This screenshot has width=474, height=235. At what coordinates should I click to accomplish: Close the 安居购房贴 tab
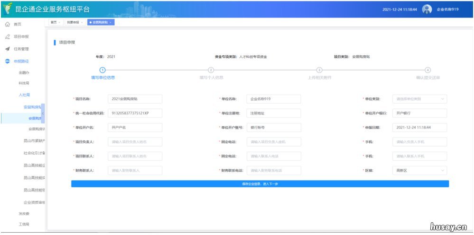(111, 22)
